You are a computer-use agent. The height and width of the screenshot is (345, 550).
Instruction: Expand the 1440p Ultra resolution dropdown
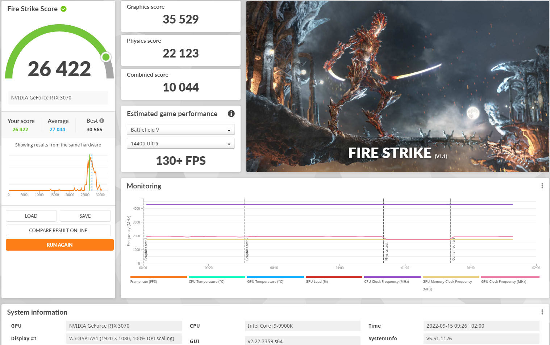[x=180, y=144]
